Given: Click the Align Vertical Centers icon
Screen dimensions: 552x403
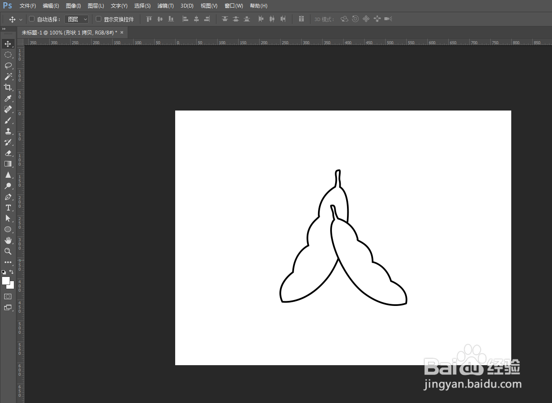Looking at the screenshot, I should point(160,19).
